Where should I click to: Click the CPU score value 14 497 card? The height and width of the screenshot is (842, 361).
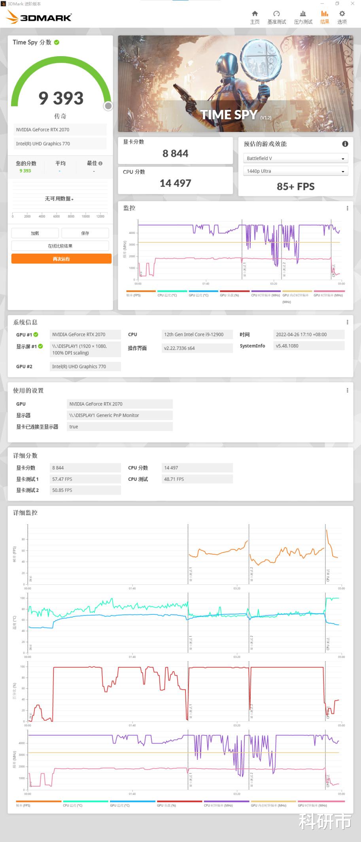tap(175, 180)
